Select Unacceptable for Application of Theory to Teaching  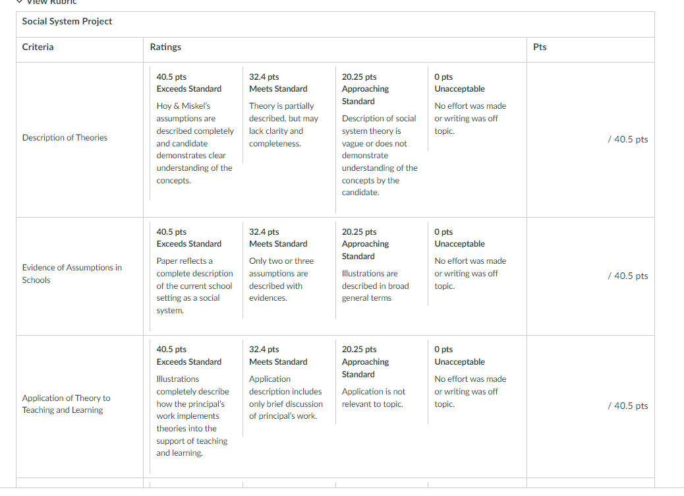[x=474, y=382]
